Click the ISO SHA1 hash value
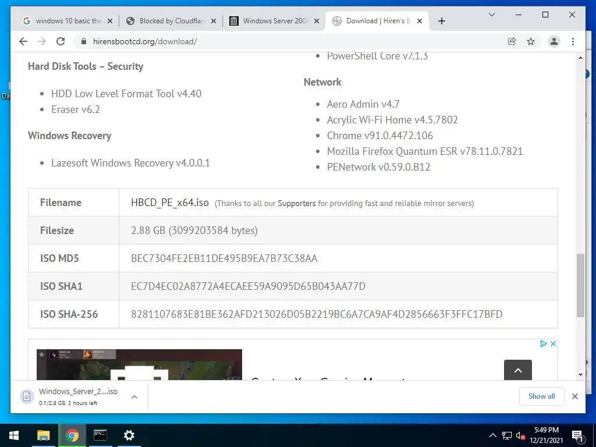The height and width of the screenshot is (447, 596). point(248,286)
